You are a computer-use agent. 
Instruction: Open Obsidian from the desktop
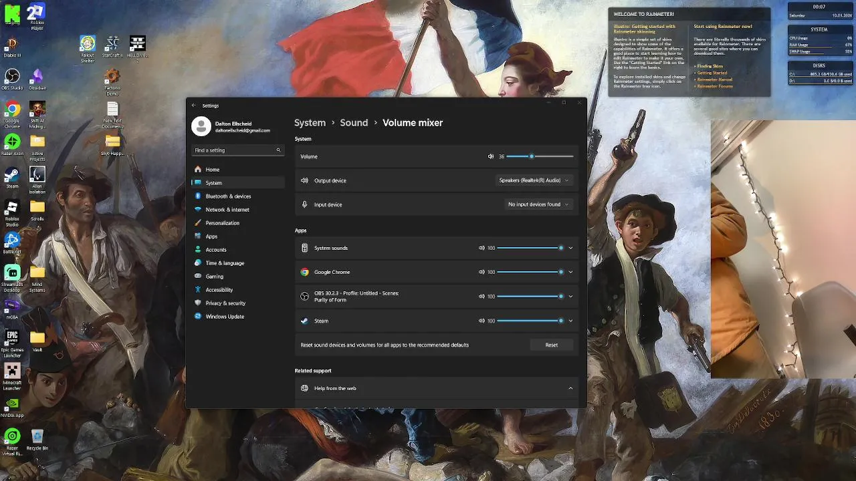[37, 79]
